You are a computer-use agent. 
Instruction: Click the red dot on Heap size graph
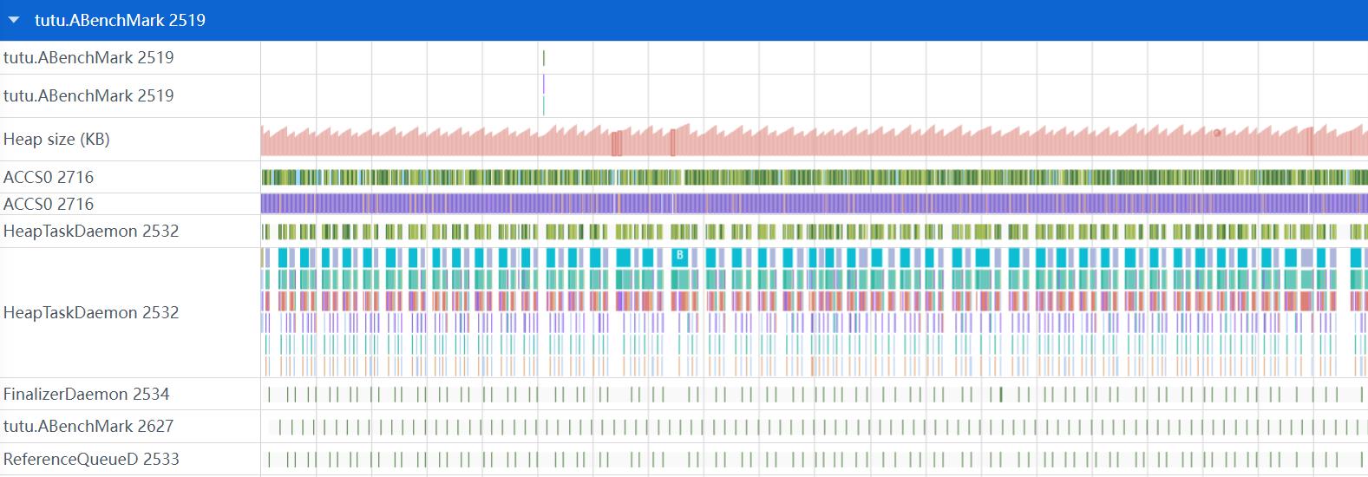pyautogui.click(x=1217, y=133)
